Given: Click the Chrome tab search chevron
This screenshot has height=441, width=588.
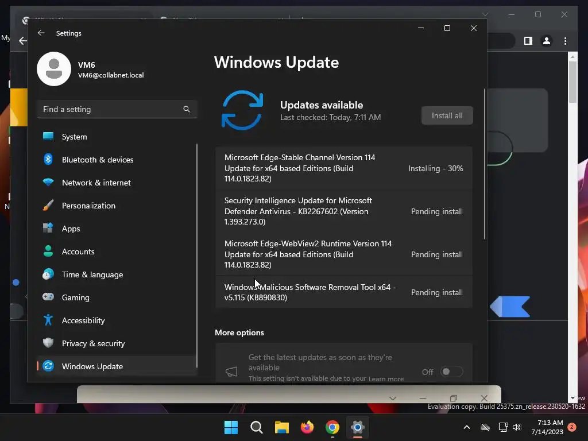Looking at the screenshot, I should (485, 14).
